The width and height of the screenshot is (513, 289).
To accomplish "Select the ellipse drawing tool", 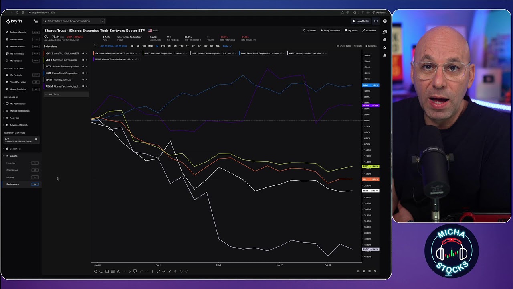I will pyautogui.click(x=95, y=271).
